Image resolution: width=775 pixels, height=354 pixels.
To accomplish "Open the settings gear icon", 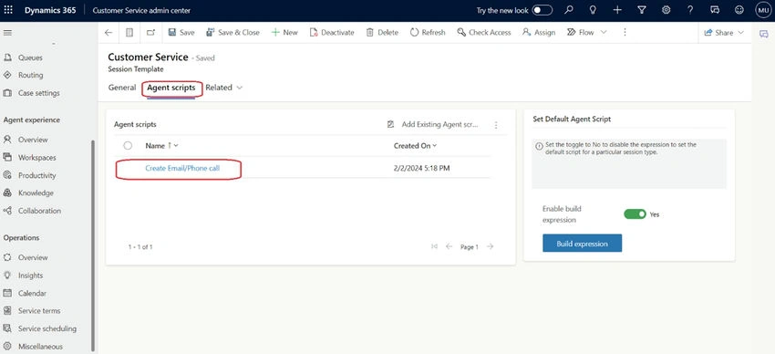I will 666,10.
